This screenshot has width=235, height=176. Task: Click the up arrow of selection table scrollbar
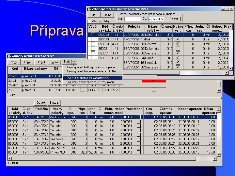point(231,26)
